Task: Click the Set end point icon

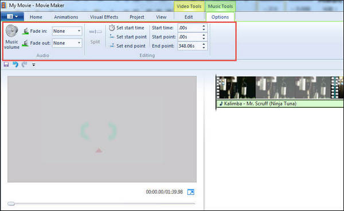Action: click(112, 45)
